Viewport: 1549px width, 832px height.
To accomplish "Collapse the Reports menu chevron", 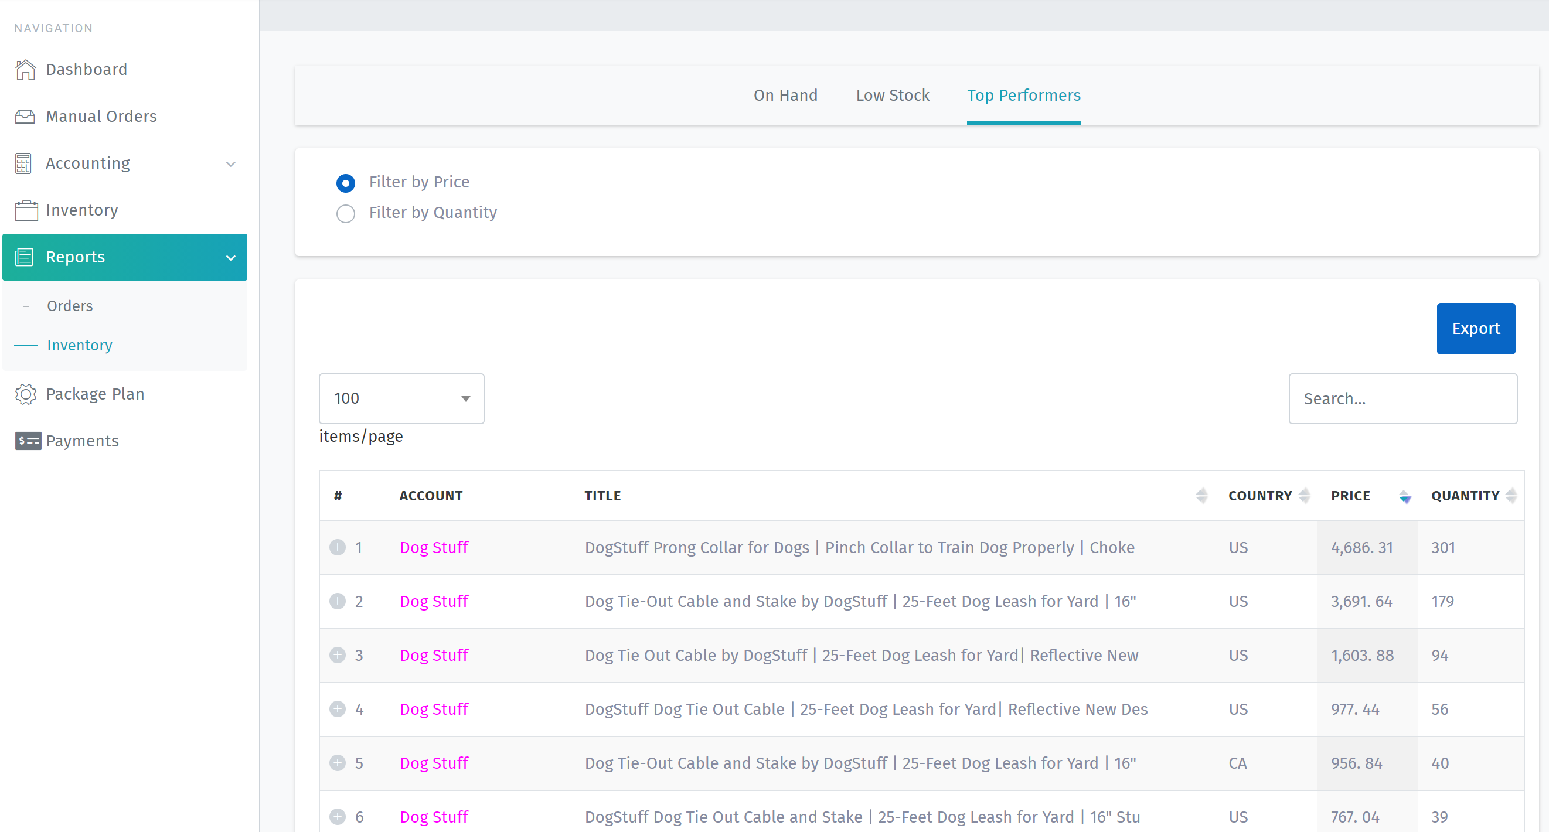I will 231,258.
